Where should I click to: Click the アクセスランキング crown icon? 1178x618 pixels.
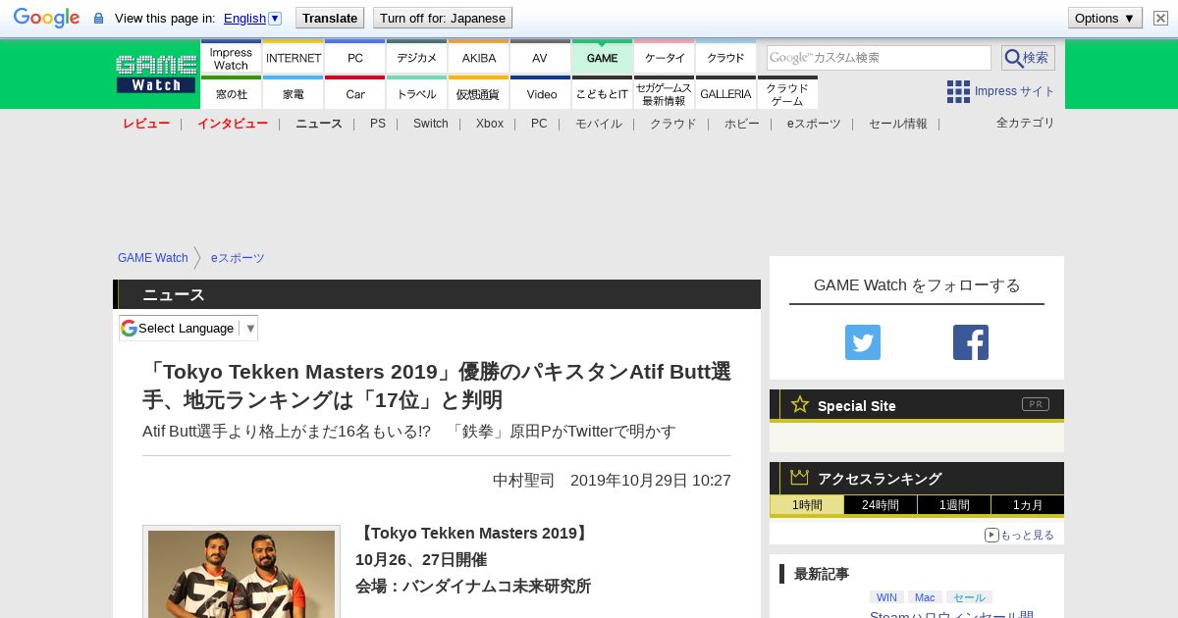coord(800,477)
